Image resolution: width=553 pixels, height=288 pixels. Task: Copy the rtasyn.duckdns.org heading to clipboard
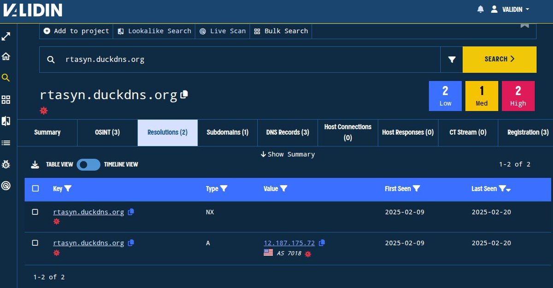pos(184,94)
